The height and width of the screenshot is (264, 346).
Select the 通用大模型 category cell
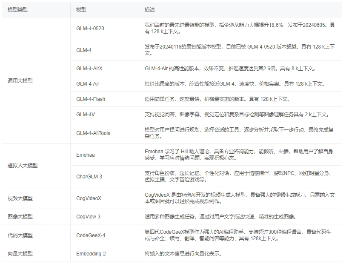point(36,81)
